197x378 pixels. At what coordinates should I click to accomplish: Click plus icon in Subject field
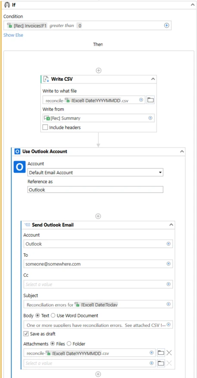(x=169, y=304)
